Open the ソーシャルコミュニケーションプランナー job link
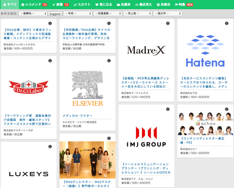The image size is (234, 188). [x=146, y=168]
